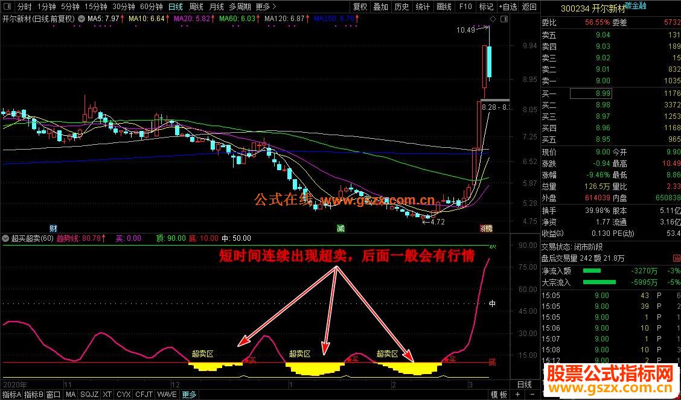Activate 画线 drawing tools
Image resolution: width=681 pixels, height=400 pixels.
[x=444, y=7]
